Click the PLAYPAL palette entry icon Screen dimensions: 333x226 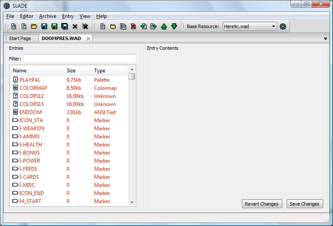point(15,79)
